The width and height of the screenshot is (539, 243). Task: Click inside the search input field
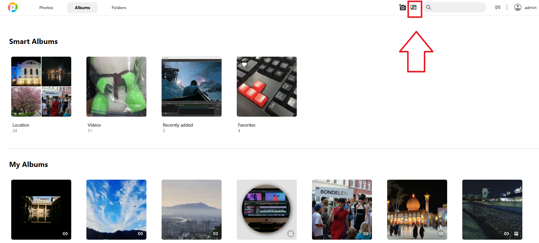[458, 7]
